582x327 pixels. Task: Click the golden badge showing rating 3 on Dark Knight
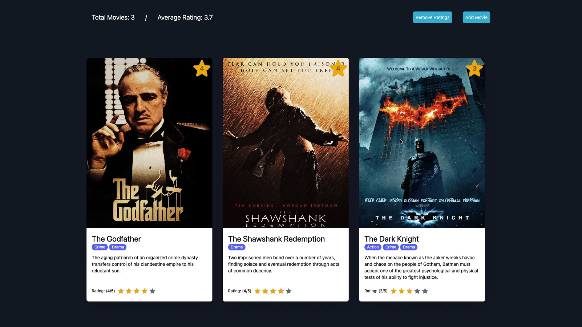pyautogui.click(x=474, y=68)
